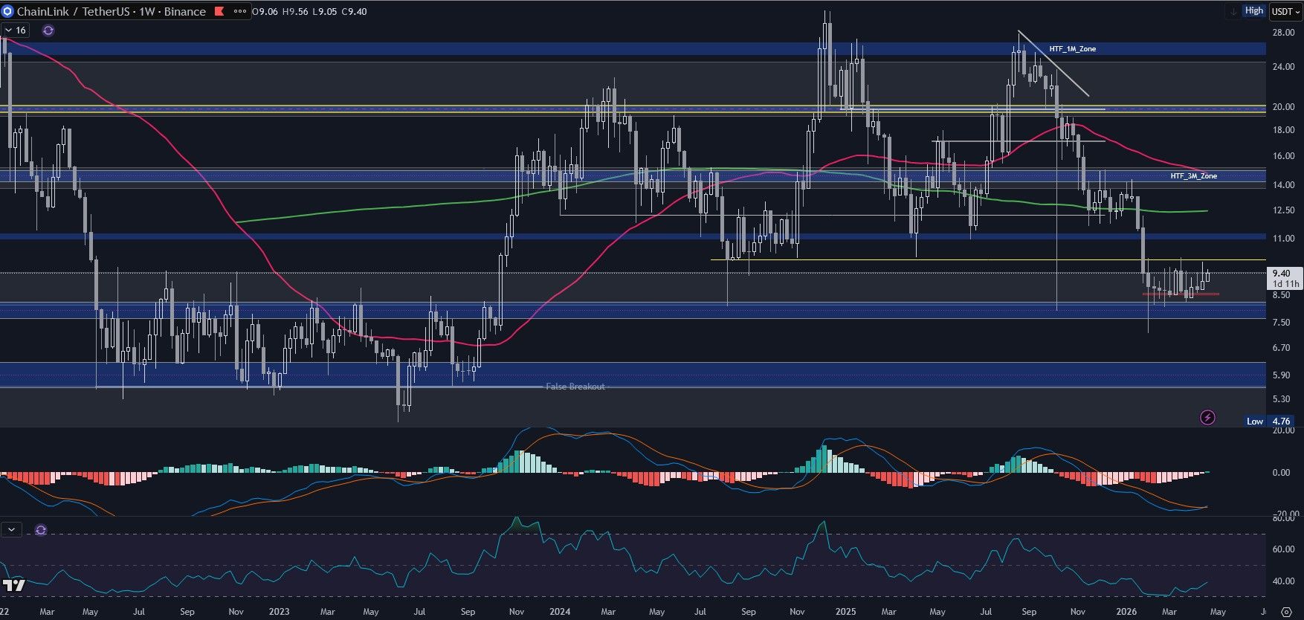Click the 5.30 price axis label
The height and width of the screenshot is (620, 1304).
[x=1281, y=399]
